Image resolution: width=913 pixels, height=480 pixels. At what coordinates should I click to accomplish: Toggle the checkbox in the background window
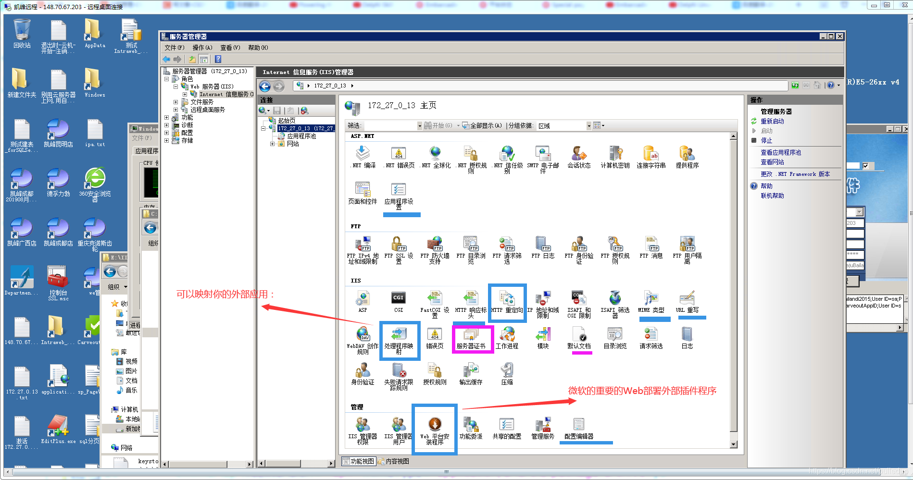[x=865, y=166]
